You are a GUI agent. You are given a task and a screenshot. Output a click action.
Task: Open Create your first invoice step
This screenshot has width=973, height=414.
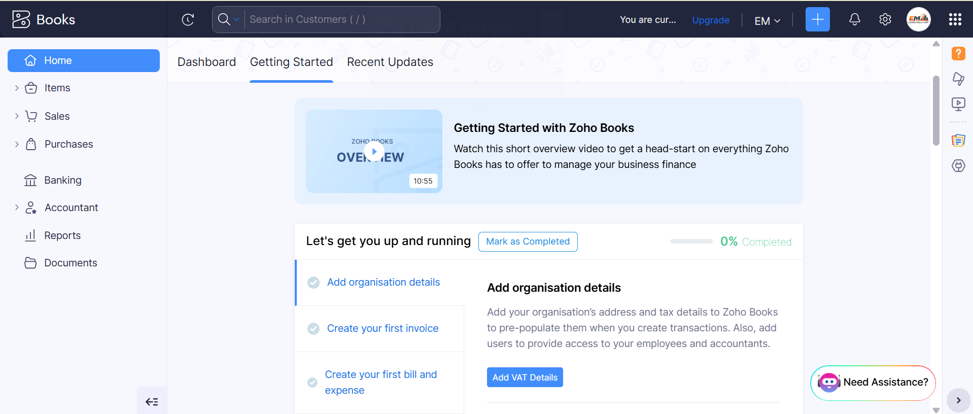point(383,328)
